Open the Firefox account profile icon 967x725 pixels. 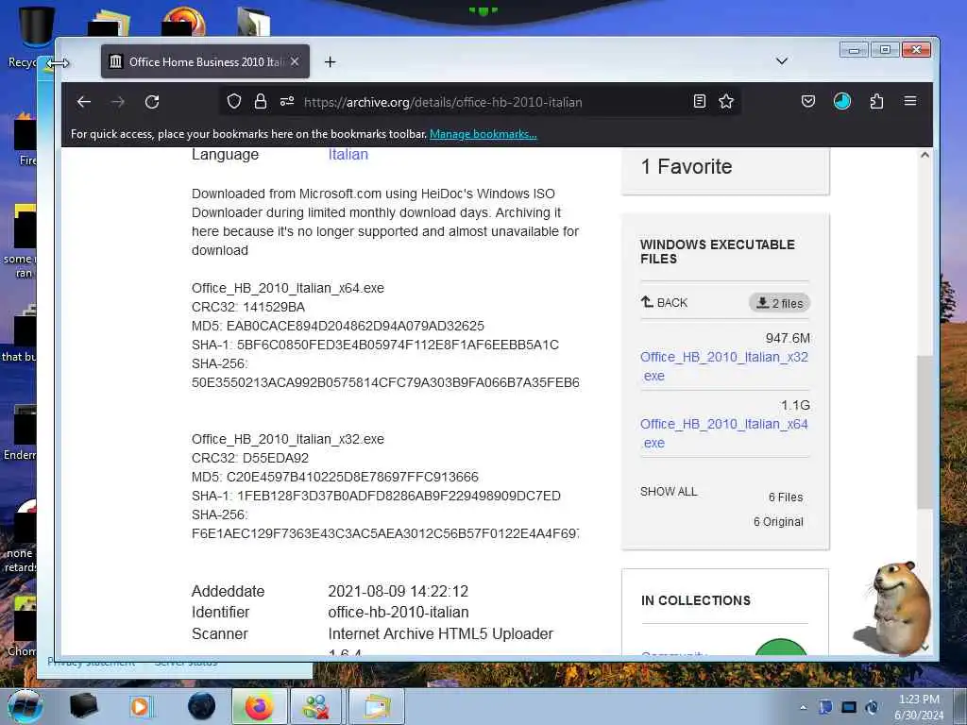841,101
